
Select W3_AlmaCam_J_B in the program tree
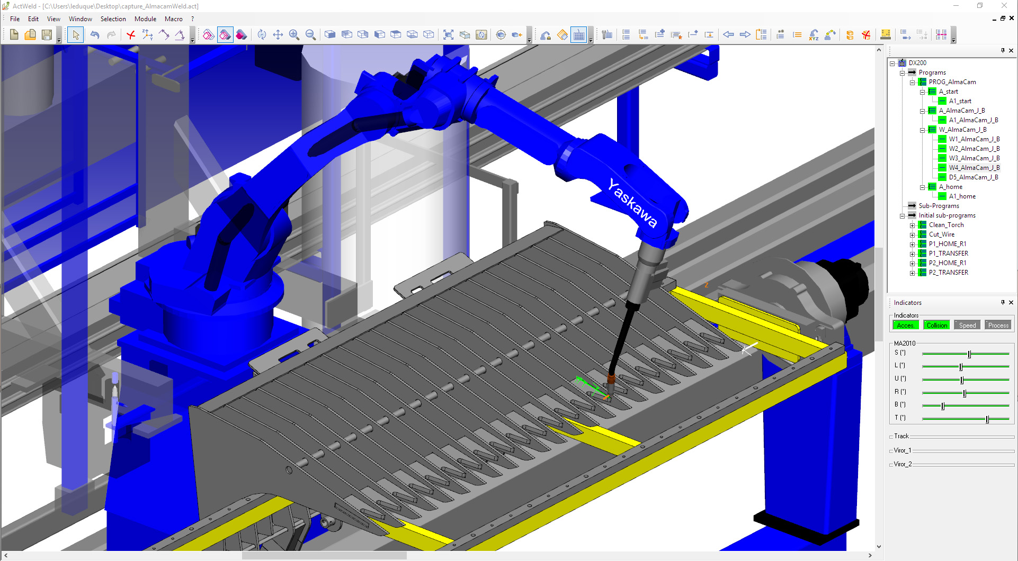click(x=974, y=158)
